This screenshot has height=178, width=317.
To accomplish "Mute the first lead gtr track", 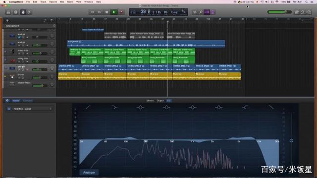I will click(19, 38).
